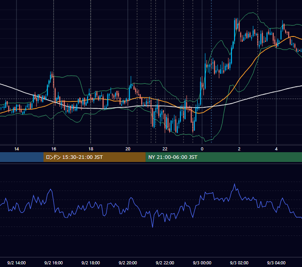Click the 9/3 00:00 label on the lower time axis
This screenshot has height=267, width=302.
(202, 263)
